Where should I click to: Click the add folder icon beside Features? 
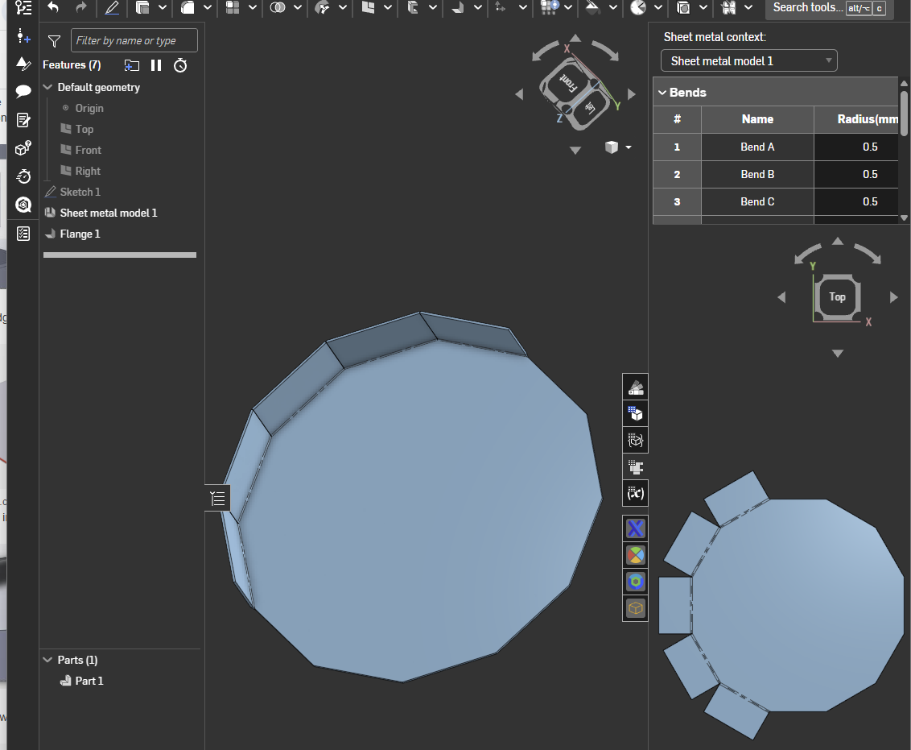(x=132, y=65)
